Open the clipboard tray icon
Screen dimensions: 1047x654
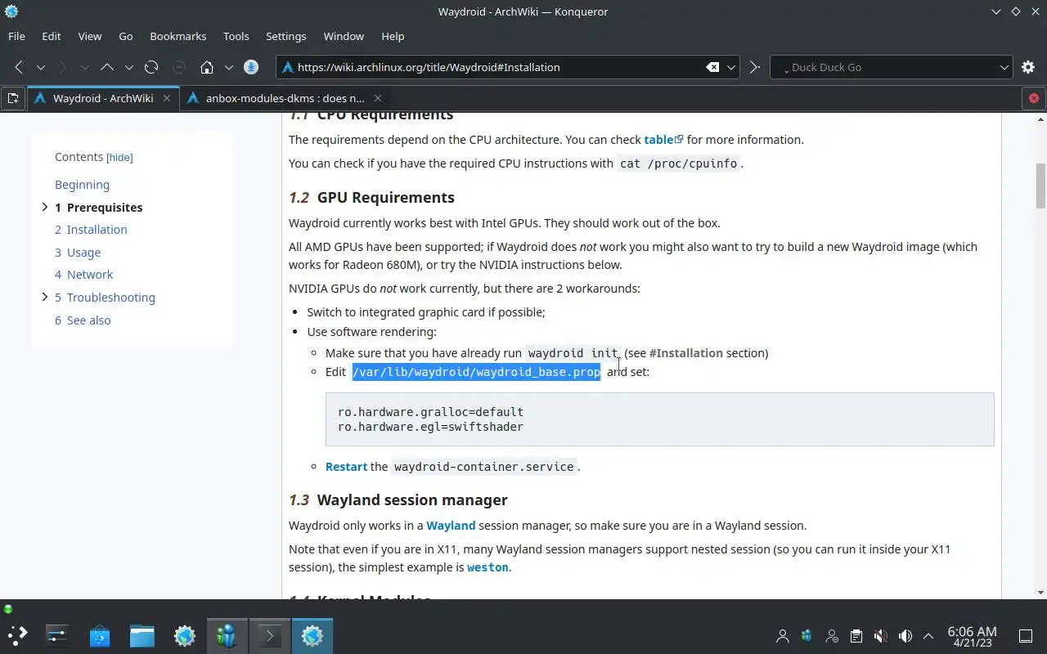coord(856,636)
